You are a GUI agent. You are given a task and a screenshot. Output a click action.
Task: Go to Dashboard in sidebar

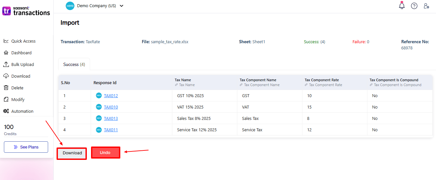[21, 53]
